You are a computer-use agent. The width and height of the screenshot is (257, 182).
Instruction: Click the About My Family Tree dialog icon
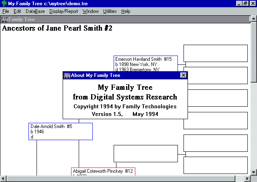coord(67,75)
